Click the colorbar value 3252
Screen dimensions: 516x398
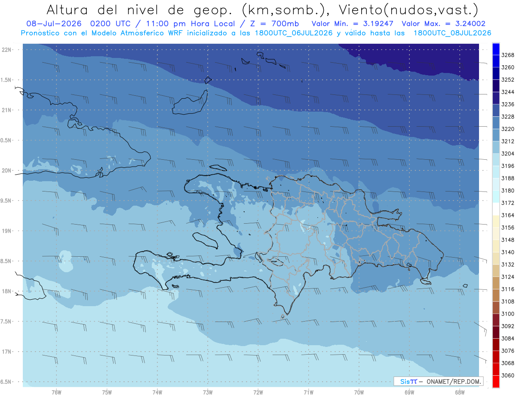[507, 80]
